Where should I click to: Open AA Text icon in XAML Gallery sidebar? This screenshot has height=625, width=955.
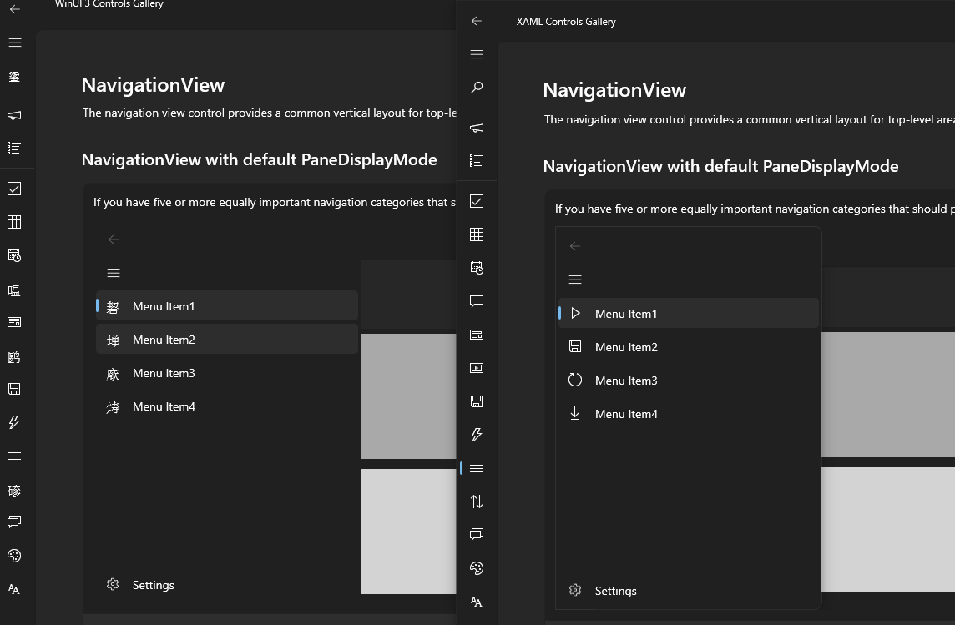[477, 602]
